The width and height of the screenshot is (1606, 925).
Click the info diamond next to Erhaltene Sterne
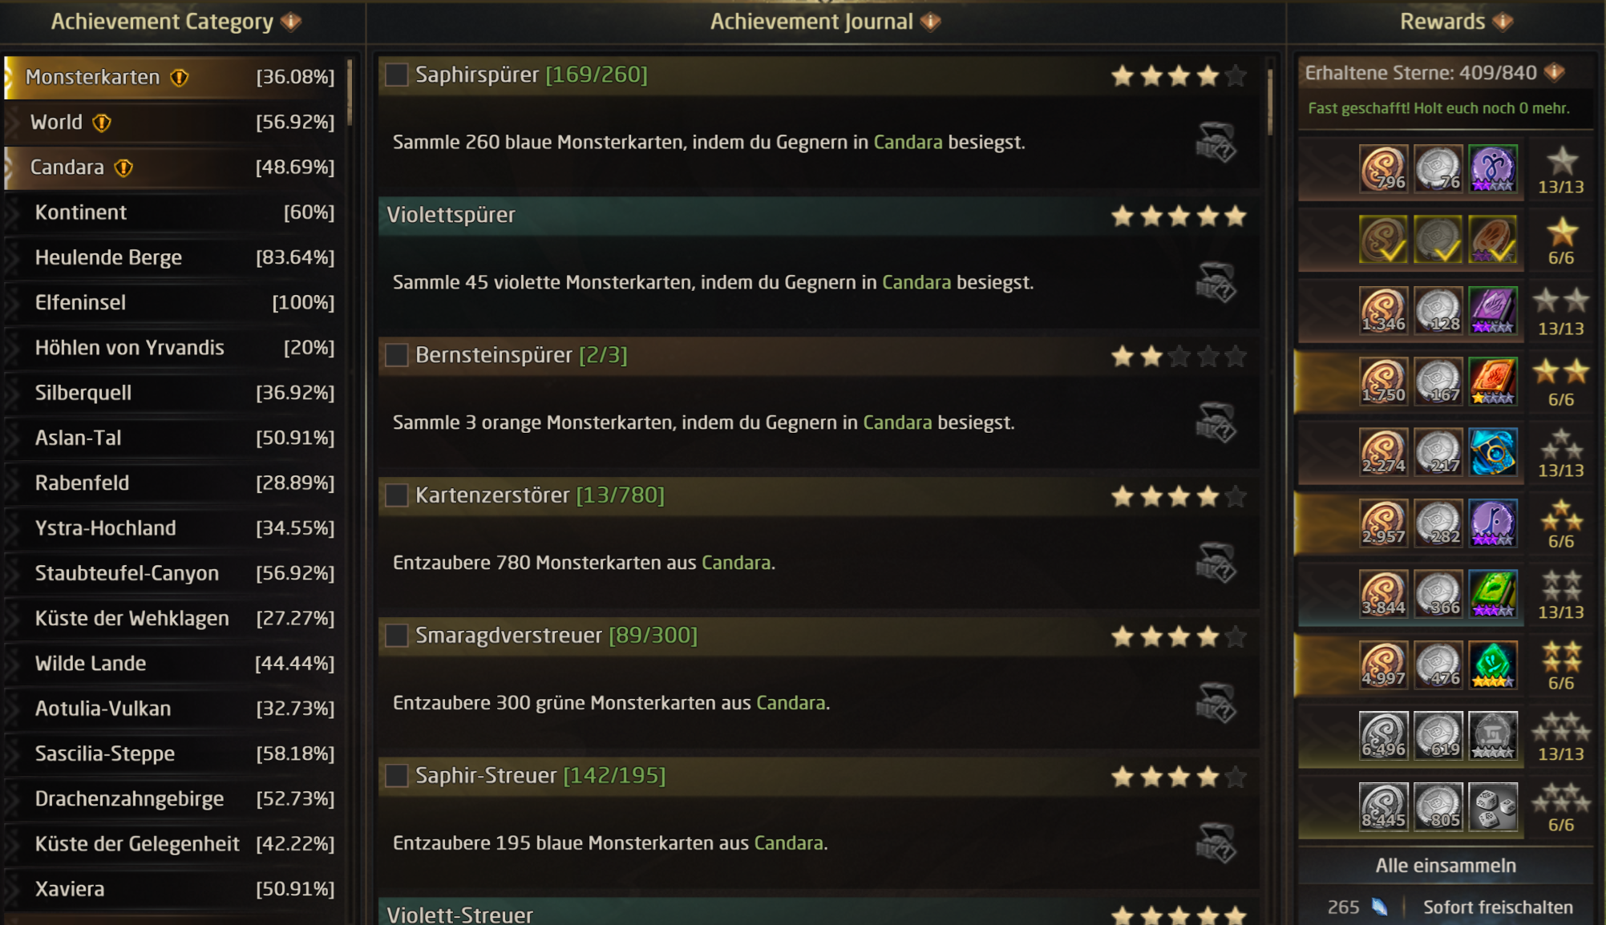pos(1555,72)
